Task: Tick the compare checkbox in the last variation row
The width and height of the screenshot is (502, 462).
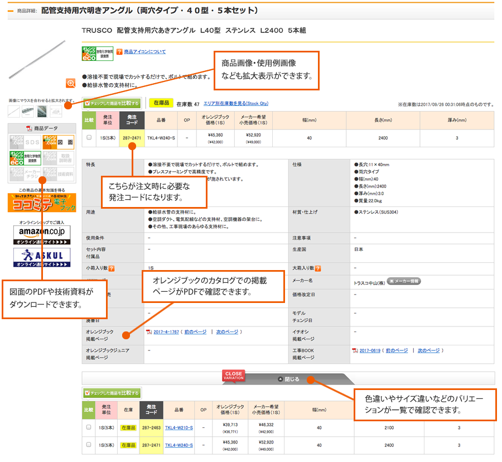Action: (x=89, y=445)
